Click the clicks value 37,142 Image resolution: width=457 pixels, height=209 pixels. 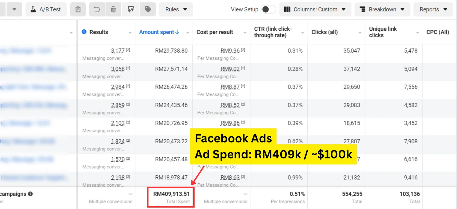pos(352,69)
